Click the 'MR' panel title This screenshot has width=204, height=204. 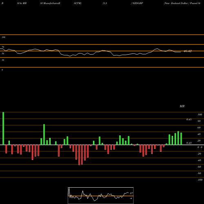182,106
